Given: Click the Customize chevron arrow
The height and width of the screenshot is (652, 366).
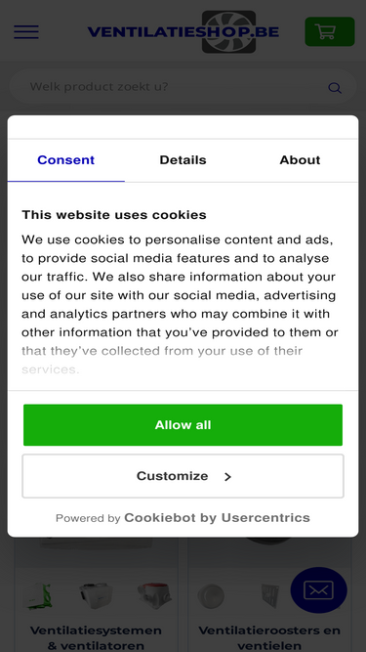Looking at the screenshot, I should tap(227, 476).
